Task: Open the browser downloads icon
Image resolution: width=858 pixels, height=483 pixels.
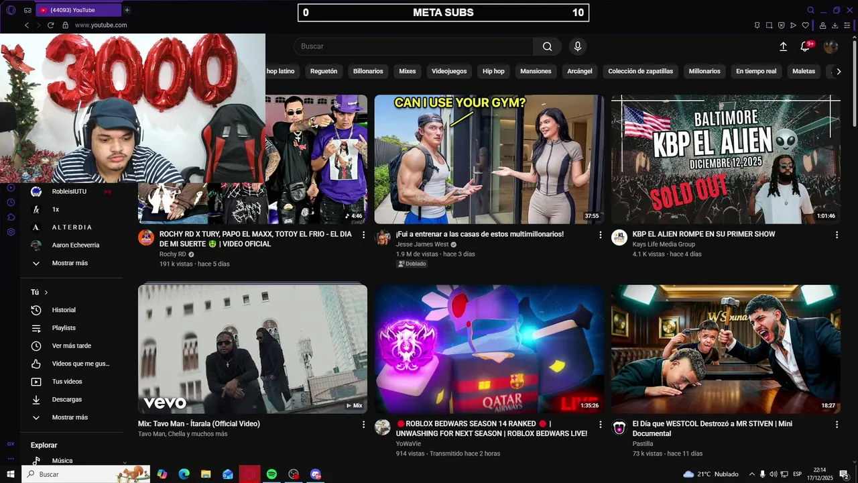Action: pyautogui.click(x=835, y=25)
